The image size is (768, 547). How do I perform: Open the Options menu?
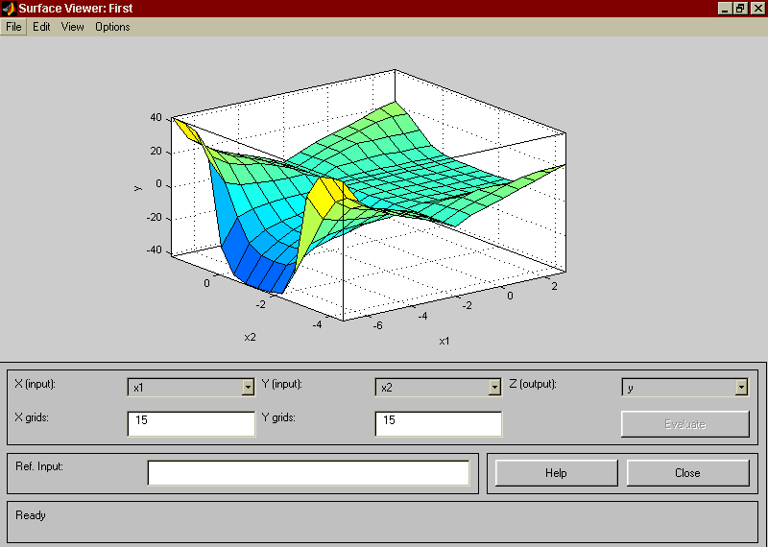tap(112, 27)
